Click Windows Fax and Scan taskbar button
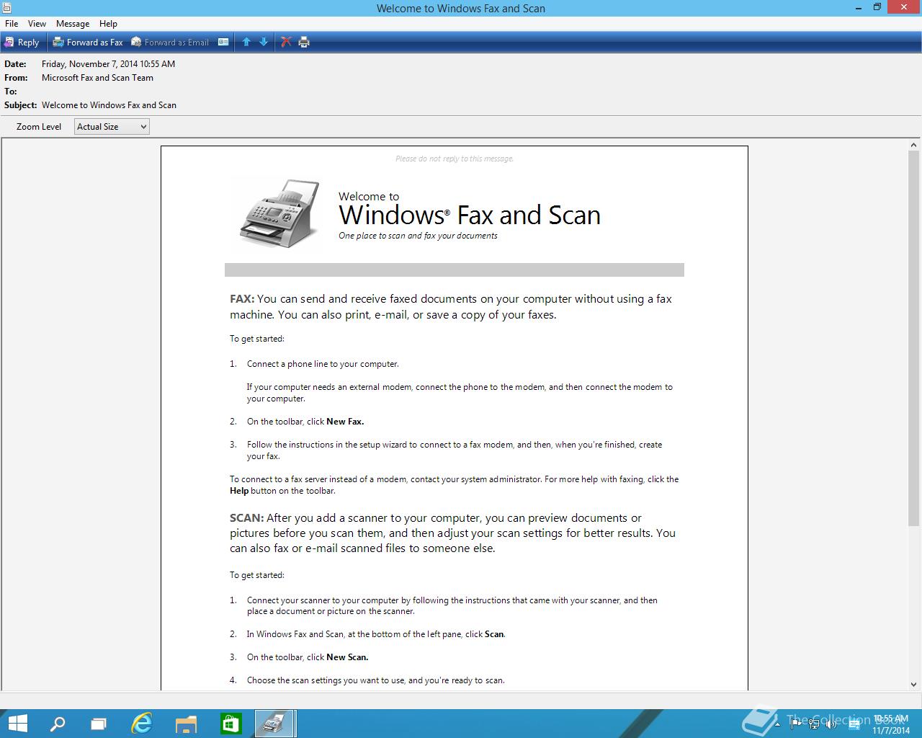The height and width of the screenshot is (738, 922). [x=275, y=724]
